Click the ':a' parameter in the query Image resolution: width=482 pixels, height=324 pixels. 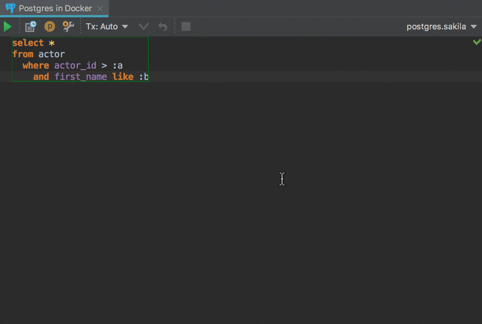[117, 66]
